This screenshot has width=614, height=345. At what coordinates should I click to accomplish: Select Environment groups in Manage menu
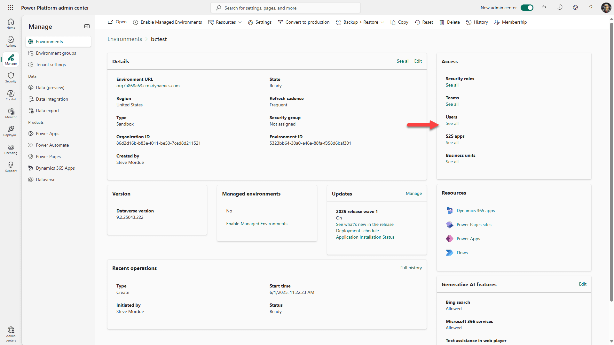pyautogui.click(x=56, y=53)
